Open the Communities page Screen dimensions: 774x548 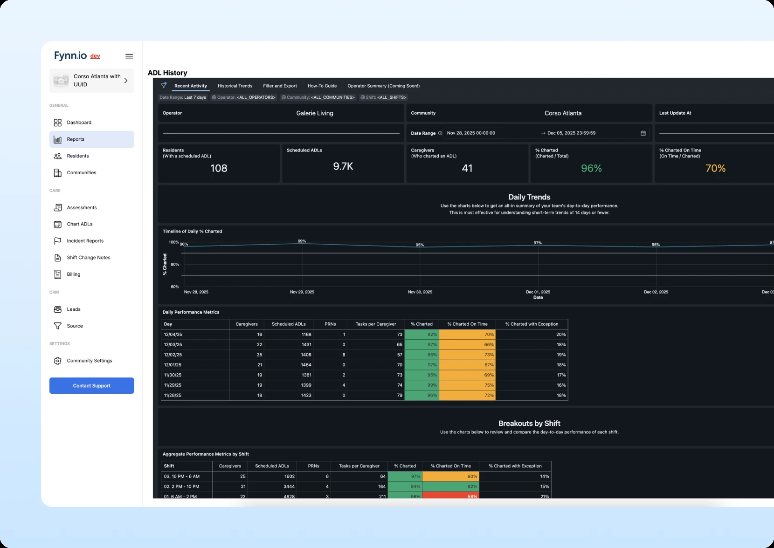coord(91,173)
